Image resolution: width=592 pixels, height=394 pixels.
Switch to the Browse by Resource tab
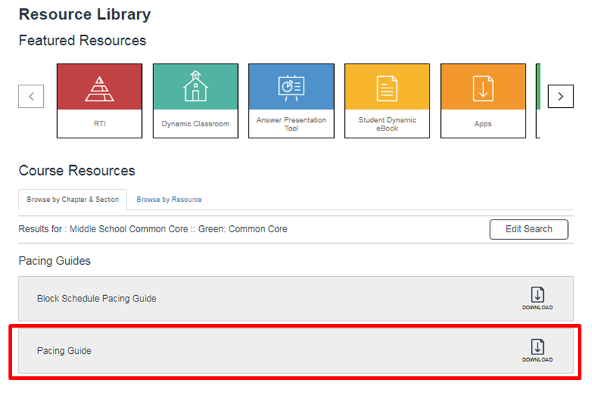pyautogui.click(x=169, y=200)
